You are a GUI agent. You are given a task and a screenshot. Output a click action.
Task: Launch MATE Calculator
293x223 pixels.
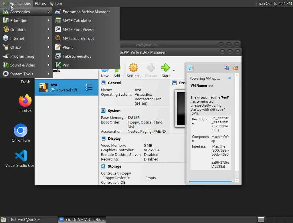tap(86, 21)
